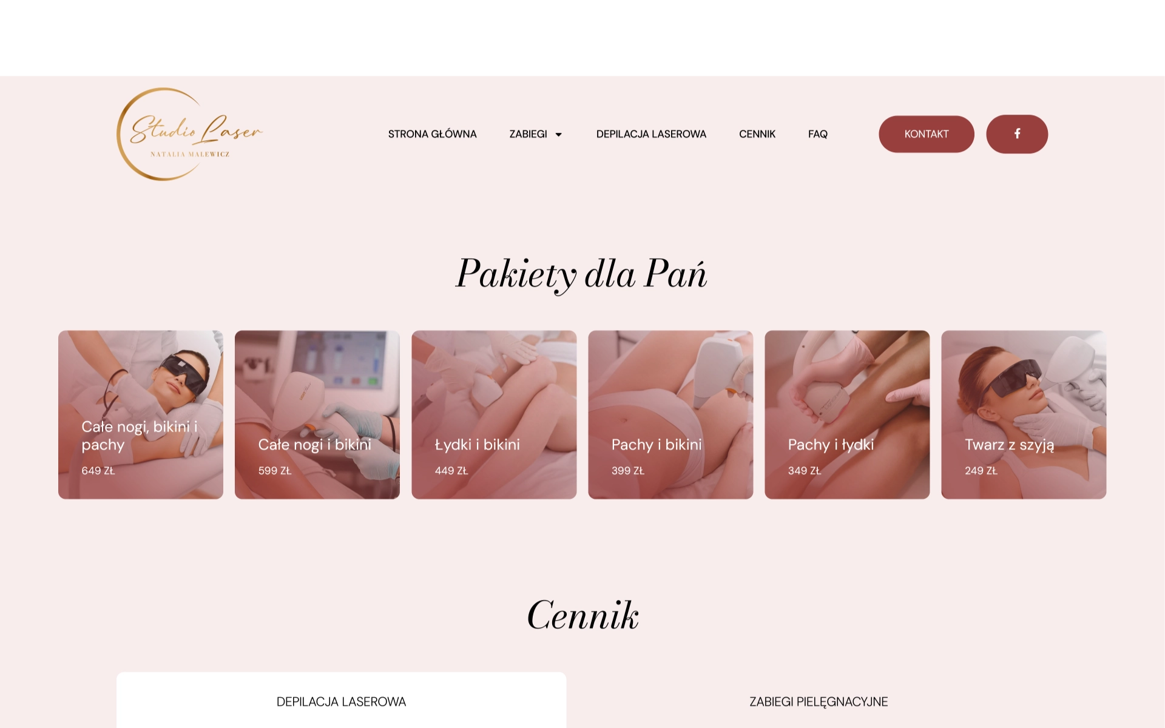Open the Zabiegi menu item
The height and width of the screenshot is (728, 1165).
528,134
